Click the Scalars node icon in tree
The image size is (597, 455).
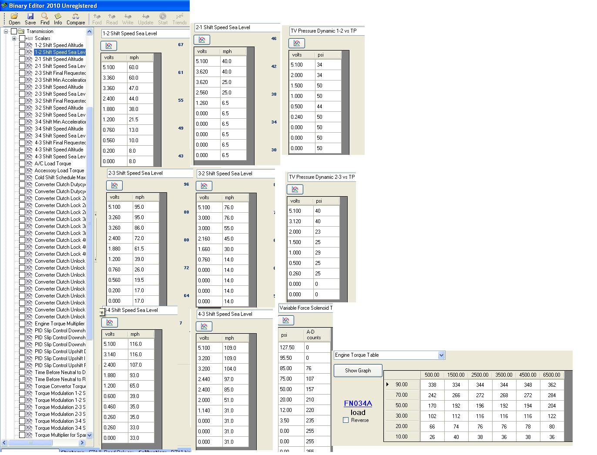30,38
